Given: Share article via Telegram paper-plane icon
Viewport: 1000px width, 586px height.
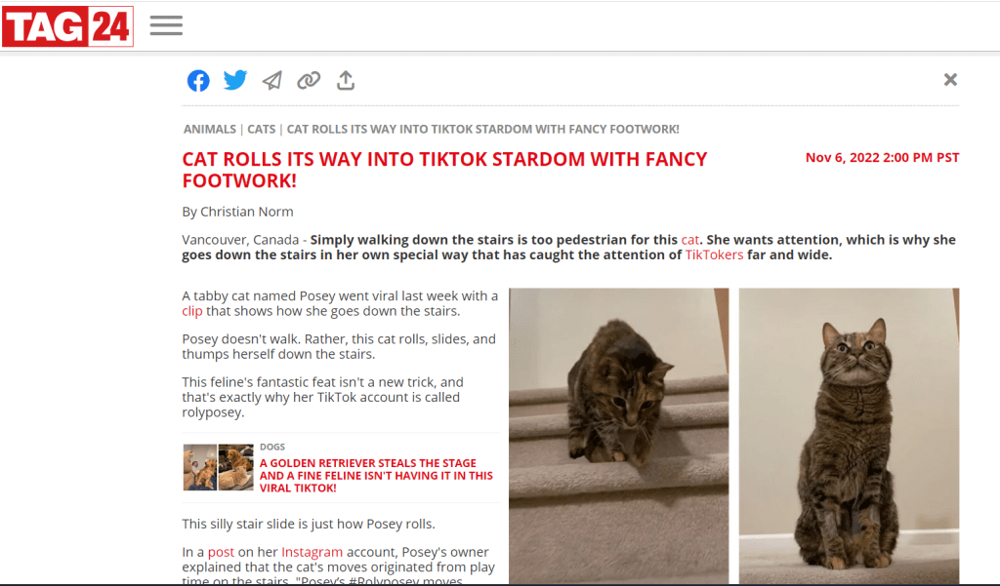Looking at the screenshot, I should click(x=272, y=80).
